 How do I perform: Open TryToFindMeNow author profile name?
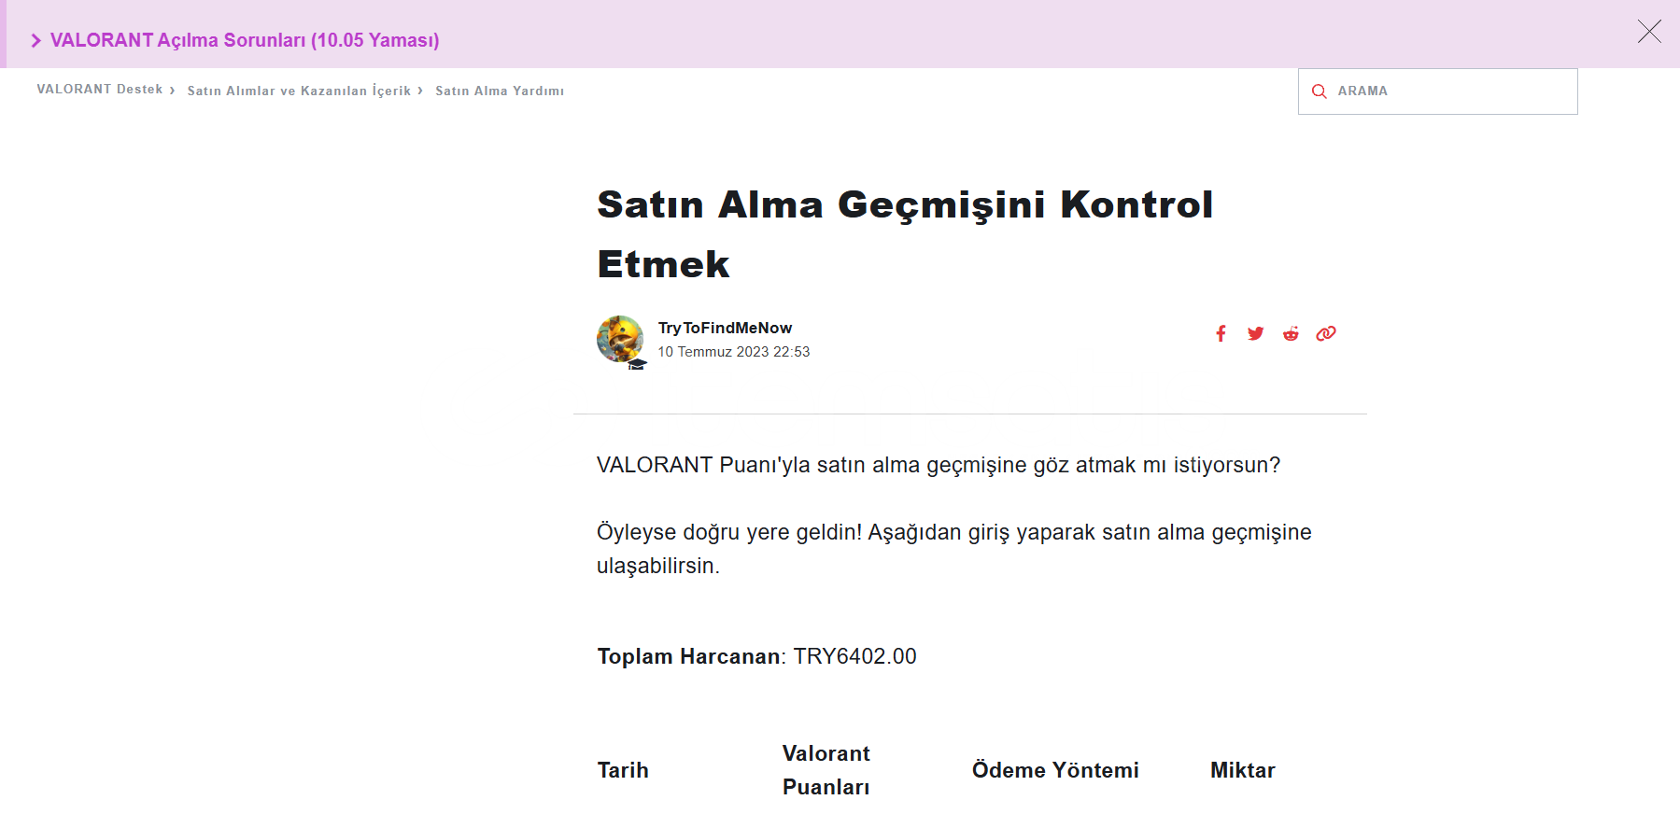(725, 328)
